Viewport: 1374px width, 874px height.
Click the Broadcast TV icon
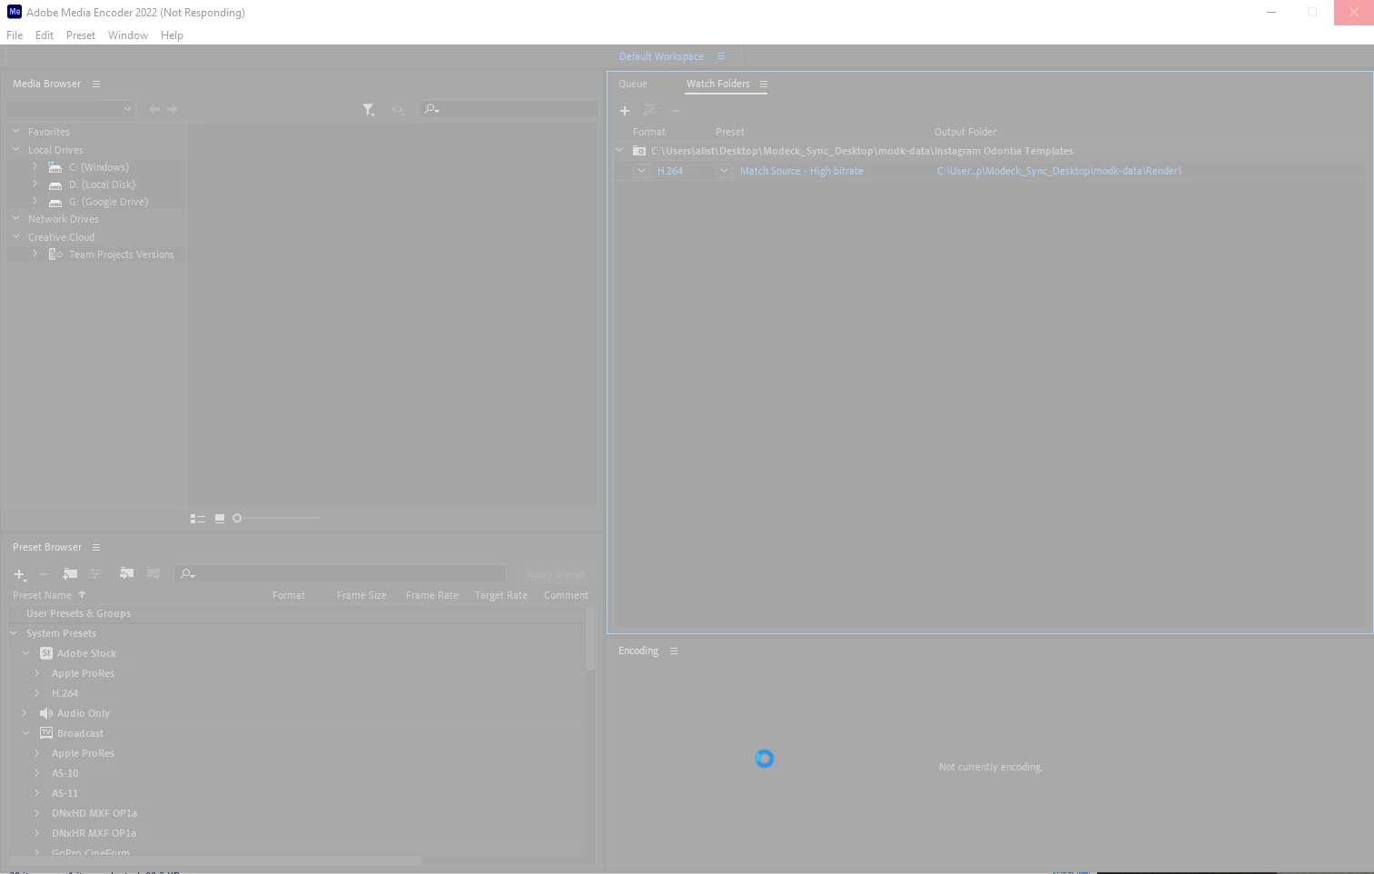click(46, 733)
